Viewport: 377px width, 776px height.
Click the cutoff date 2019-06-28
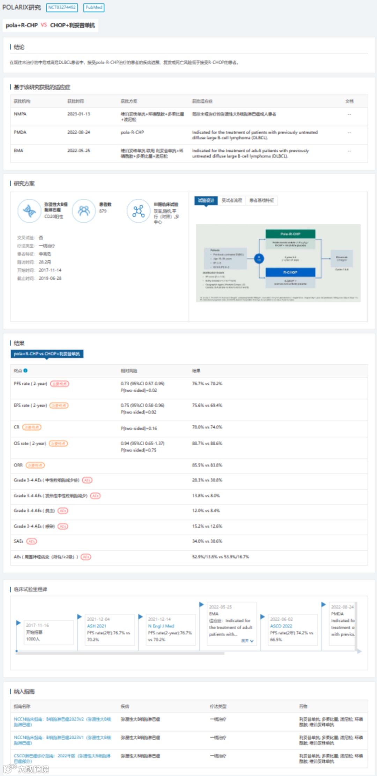(50, 278)
